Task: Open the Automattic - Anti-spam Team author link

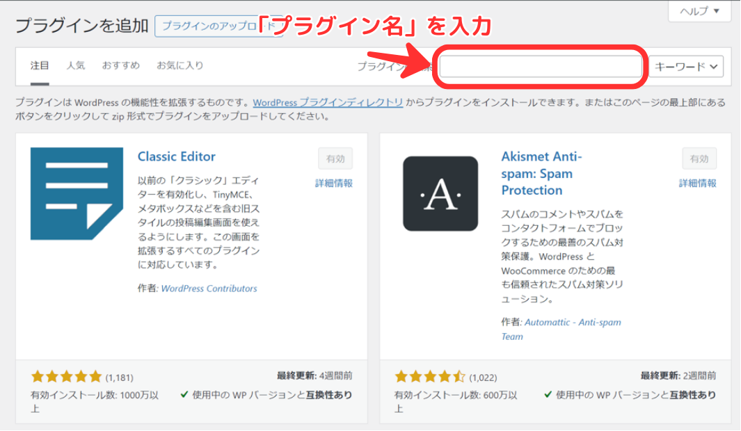Action: tap(561, 329)
